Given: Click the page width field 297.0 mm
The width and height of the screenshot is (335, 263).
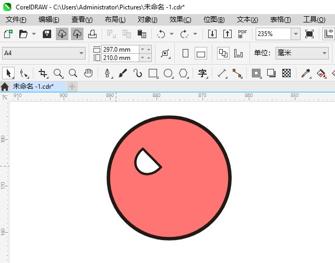Looking at the screenshot, I should point(121,49).
